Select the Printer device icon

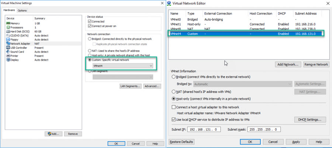[x=7, y=55]
